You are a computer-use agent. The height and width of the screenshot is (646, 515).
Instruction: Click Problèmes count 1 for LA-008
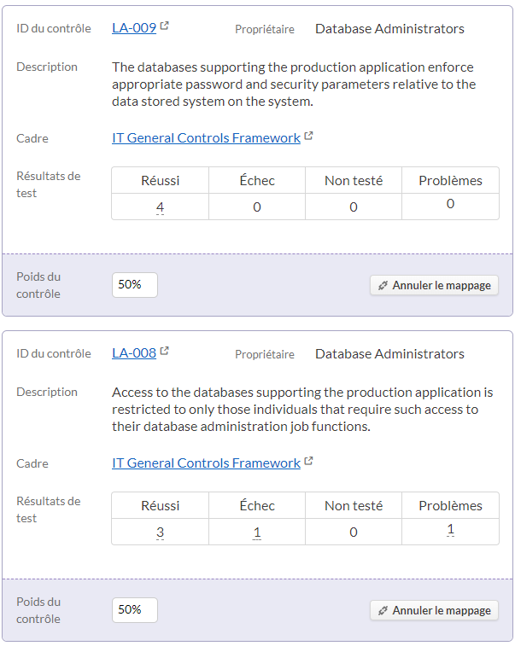(451, 529)
